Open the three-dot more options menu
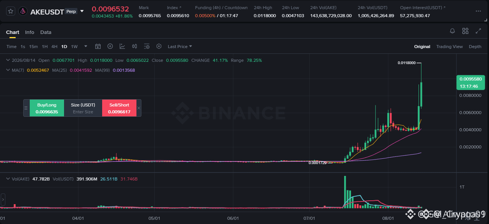 point(478,11)
